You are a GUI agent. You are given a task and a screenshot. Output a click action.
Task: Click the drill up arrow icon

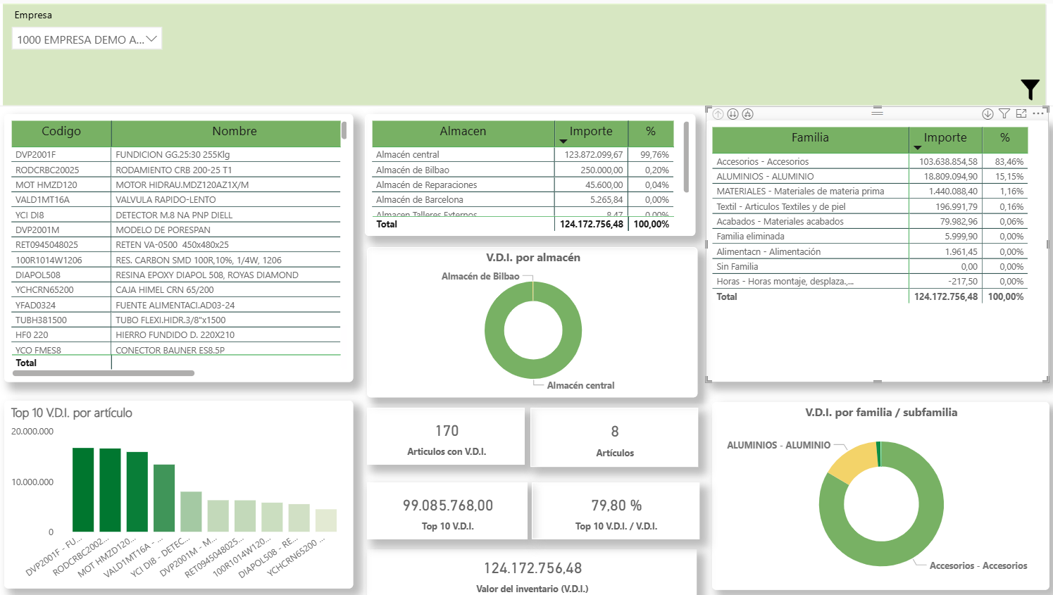718,114
